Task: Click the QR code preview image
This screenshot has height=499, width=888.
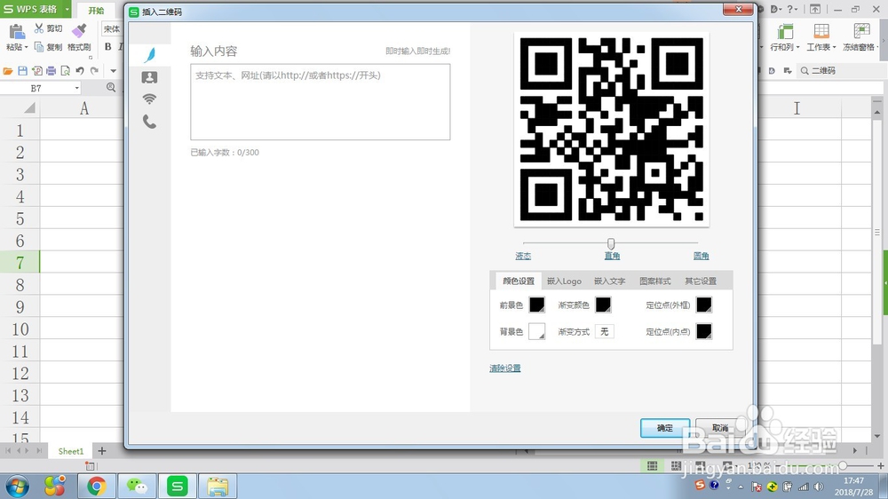Action: (x=612, y=129)
